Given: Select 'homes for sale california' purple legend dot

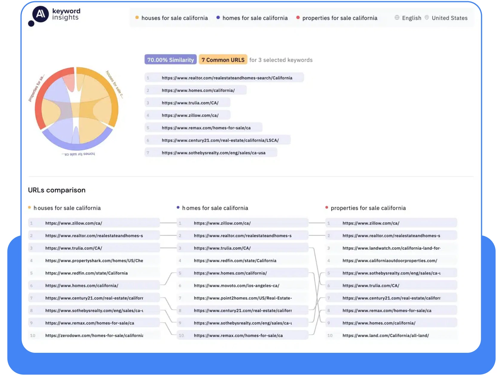Looking at the screenshot, I should [218, 18].
